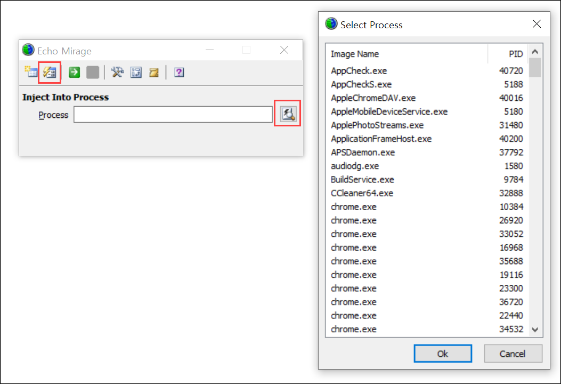Select ApplicationFrameHost.exe process
561x384 pixels.
pyautogui.click(x=427, y=139)
